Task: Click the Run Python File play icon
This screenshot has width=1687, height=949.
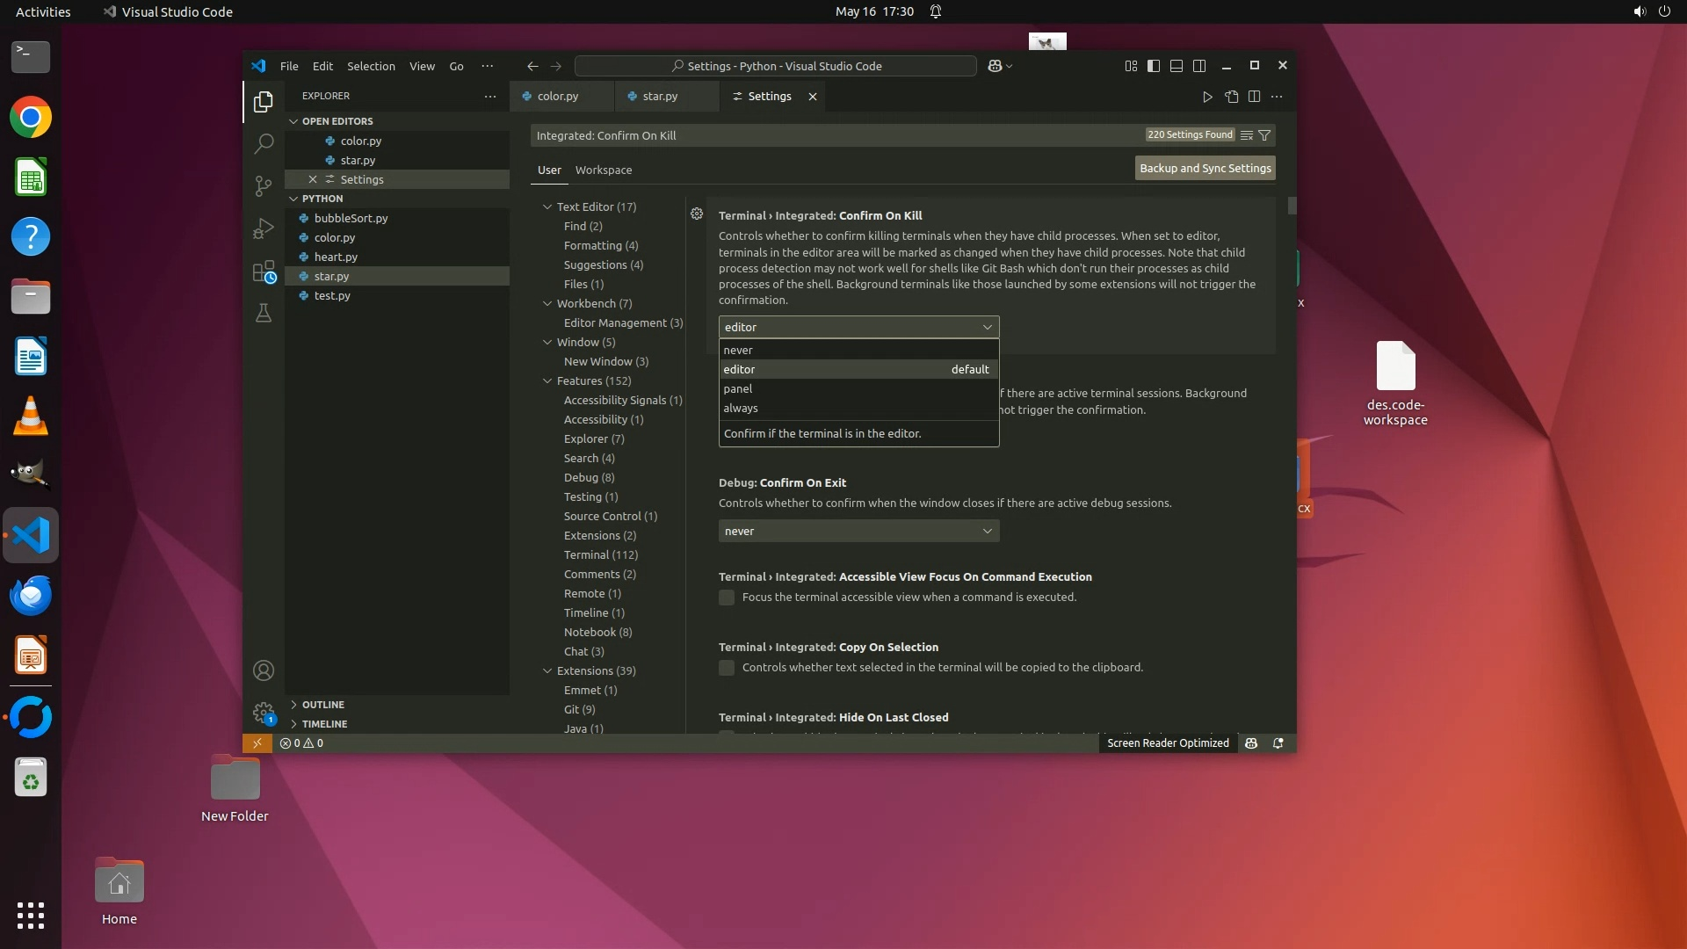Action: (1207, 97)
